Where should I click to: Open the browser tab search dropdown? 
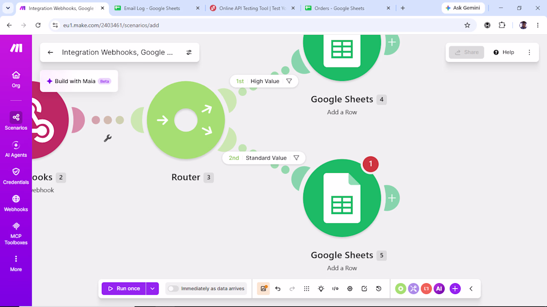pyautogui.click(x=7, y=8)
